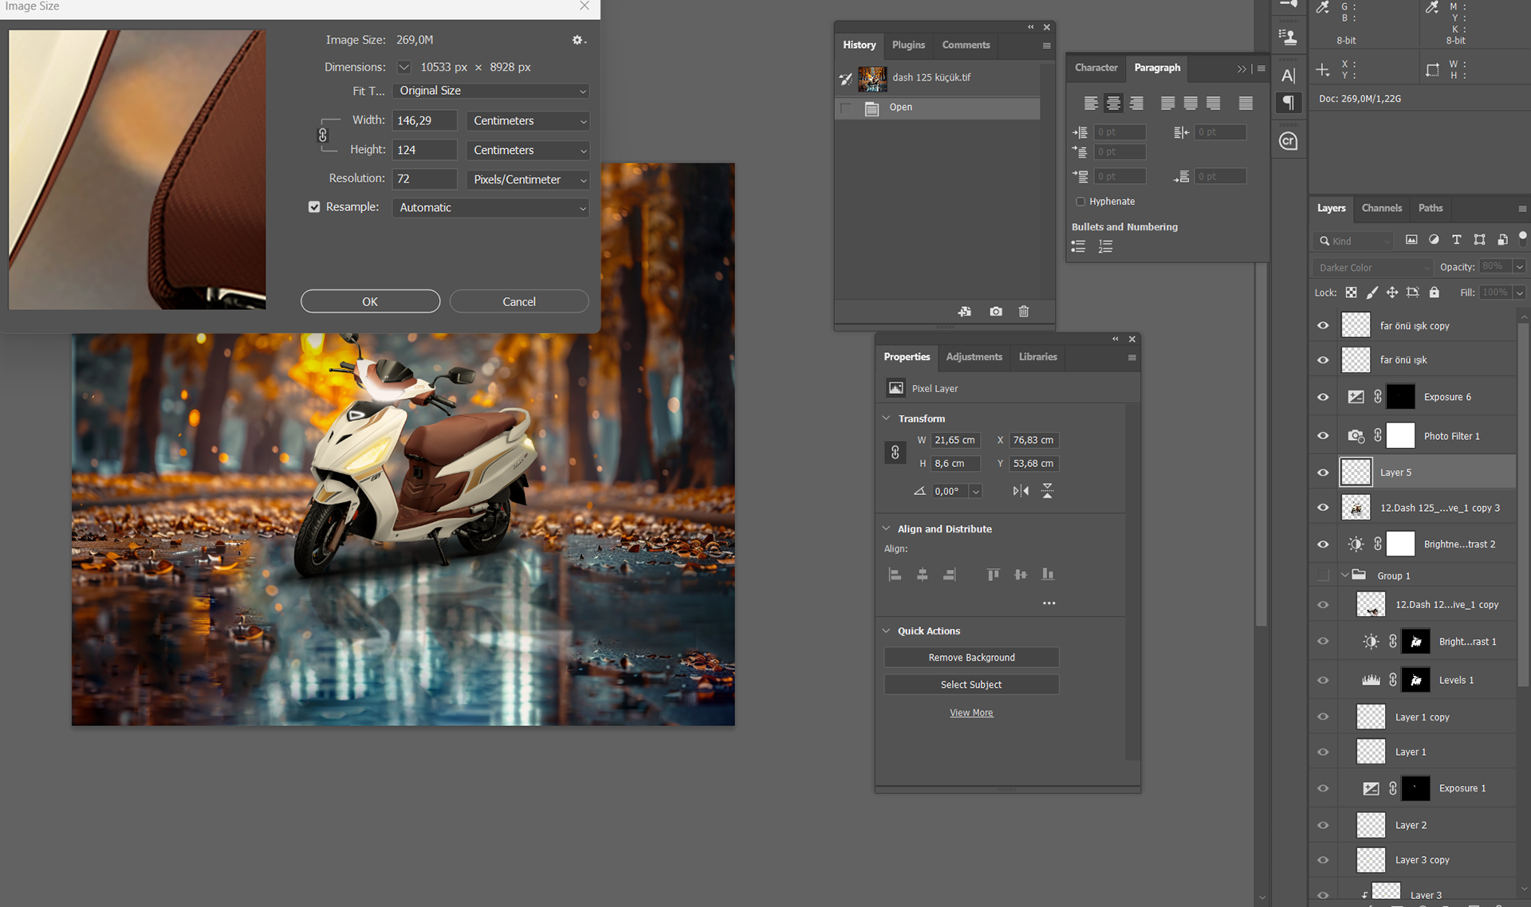Open the Adjustments tab
This screenshot has height=907, width=1531.
click(974, 357)
